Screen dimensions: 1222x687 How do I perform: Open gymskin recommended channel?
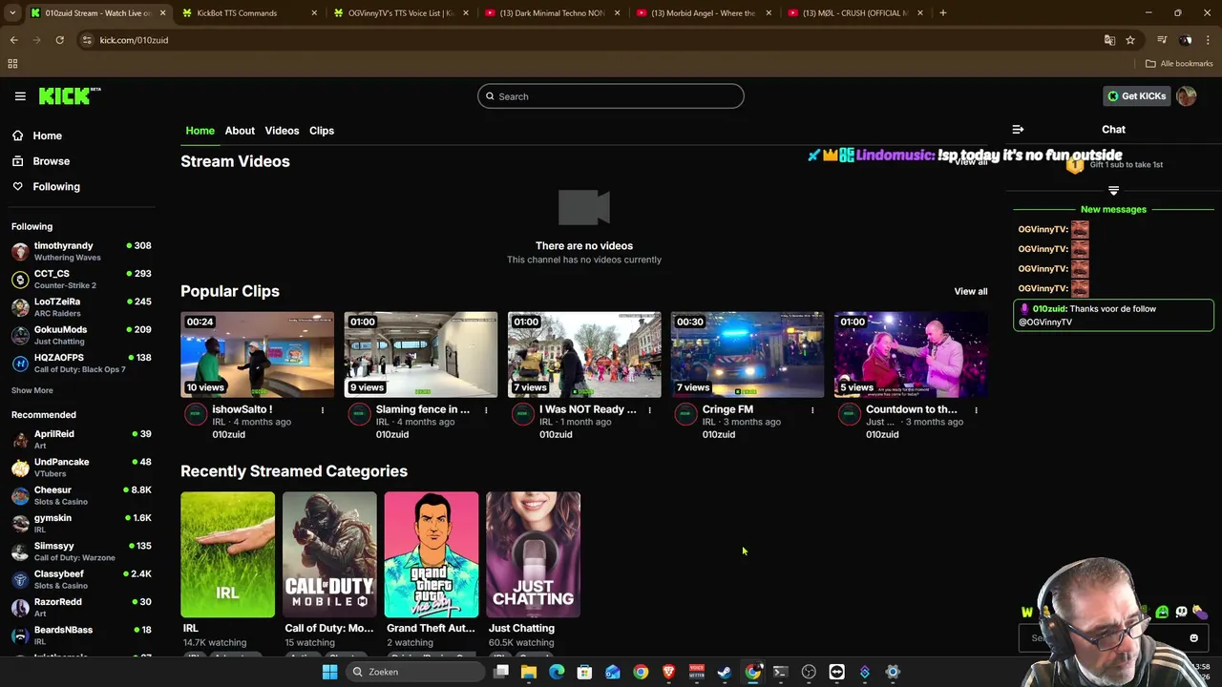tap(81, 523)
